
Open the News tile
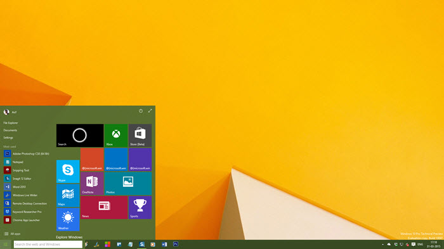104,207
